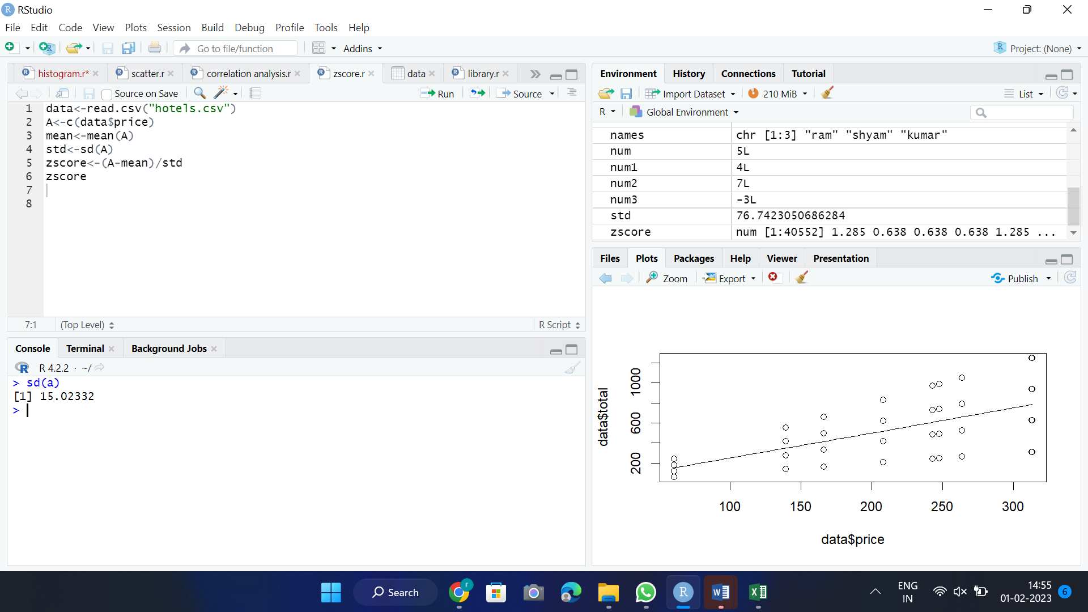1088x612 pixels.
Task: Click the Run button
Action: pyautogui.click(x=437, y=93)
